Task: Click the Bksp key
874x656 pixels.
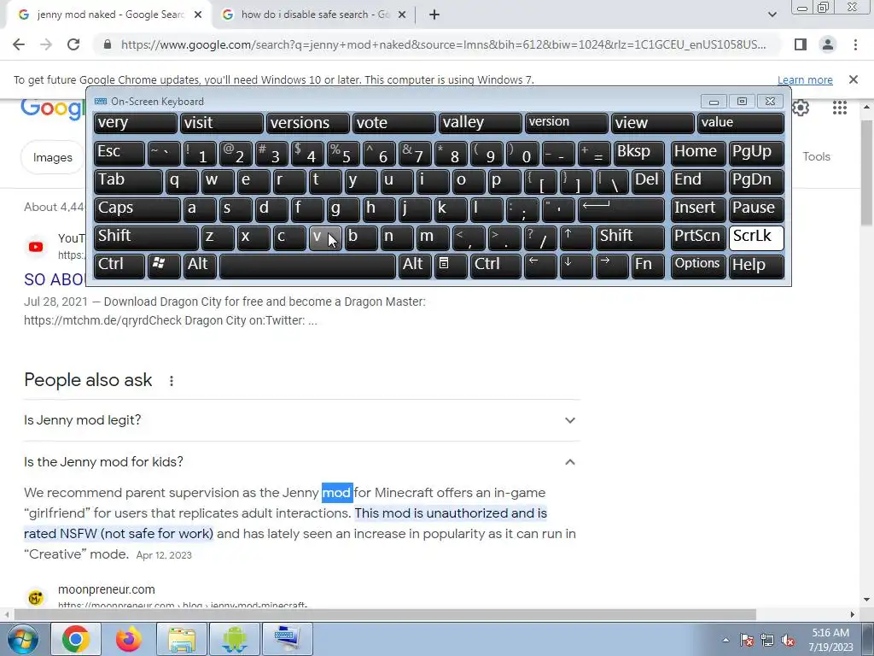Action: 638,153
